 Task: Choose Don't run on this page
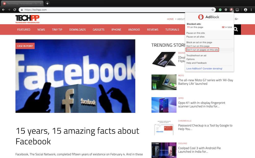point(198,46)
